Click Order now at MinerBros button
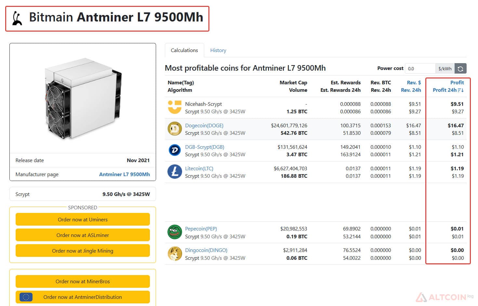Viewport: 478px width, 306px height. pyautogui.click(x=83, y=281)
